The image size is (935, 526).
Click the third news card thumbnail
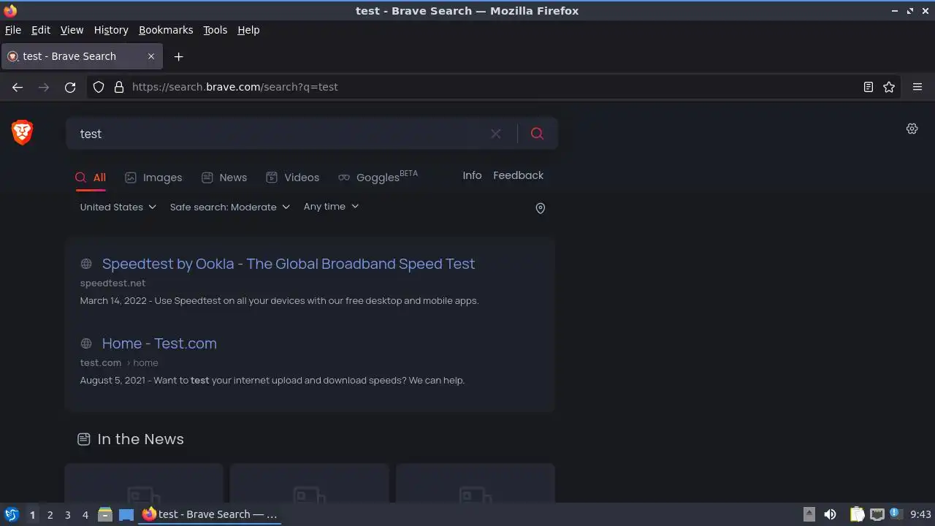[x=476, y=483]
